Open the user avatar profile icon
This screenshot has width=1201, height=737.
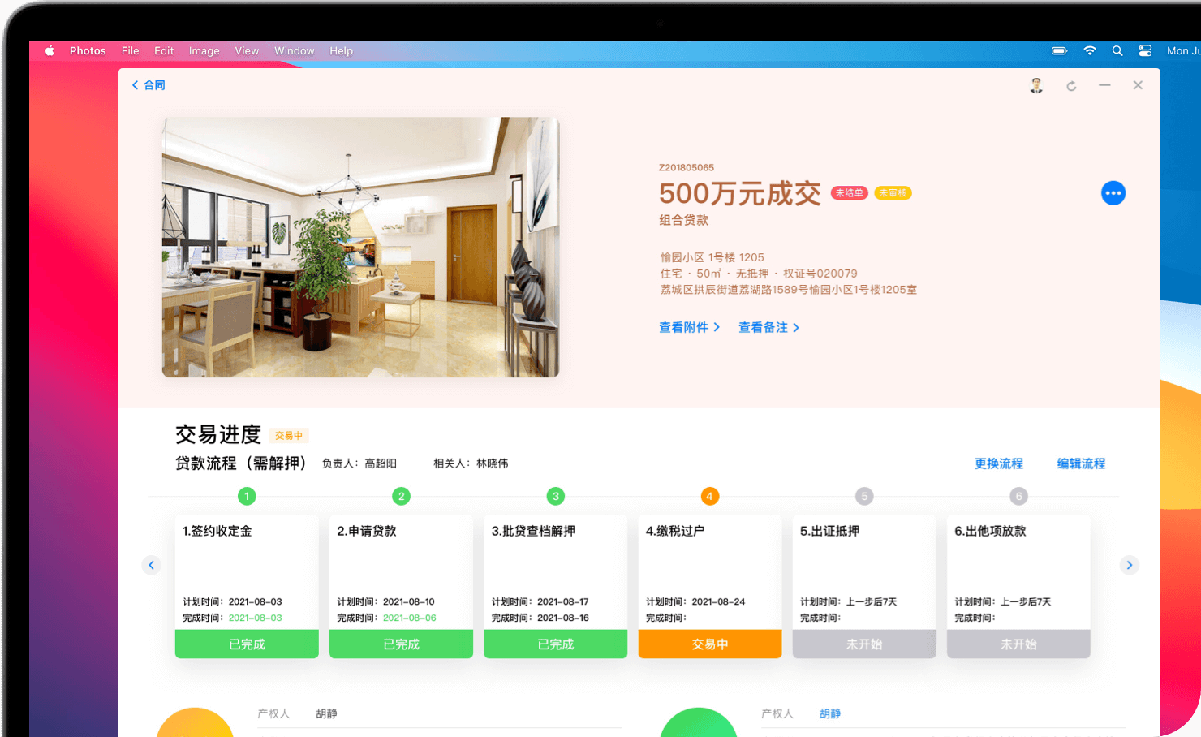(x=1036, y=86)
